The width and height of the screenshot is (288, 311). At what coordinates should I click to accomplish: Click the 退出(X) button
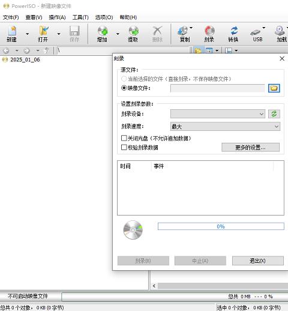(258, 261)
